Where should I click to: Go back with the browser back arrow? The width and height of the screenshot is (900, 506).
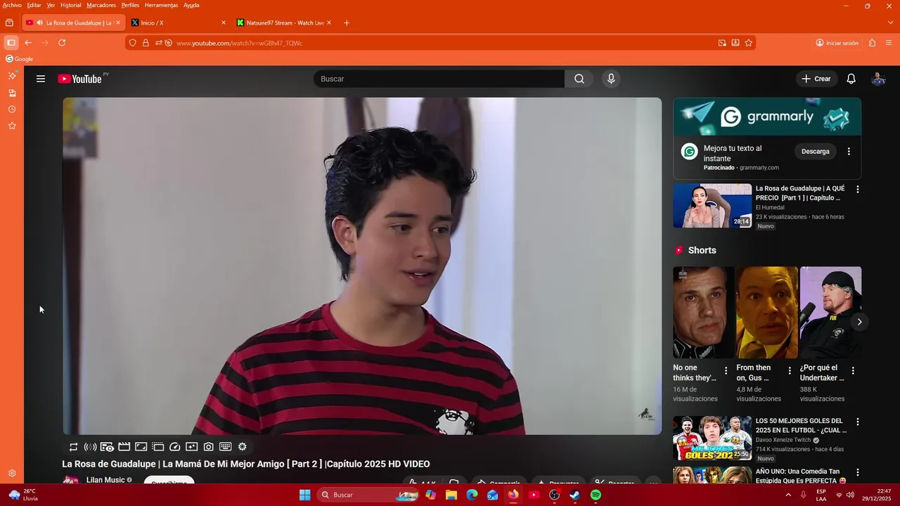click(28, 43)
